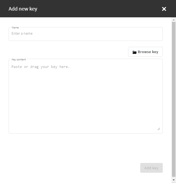Screen dimensions: 176x183
Task: Open the Browse key file picker
Action: (x=145, y=52)
